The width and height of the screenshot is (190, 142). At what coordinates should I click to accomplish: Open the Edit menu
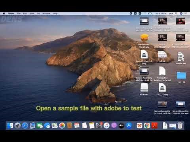[x=25, y=13]
